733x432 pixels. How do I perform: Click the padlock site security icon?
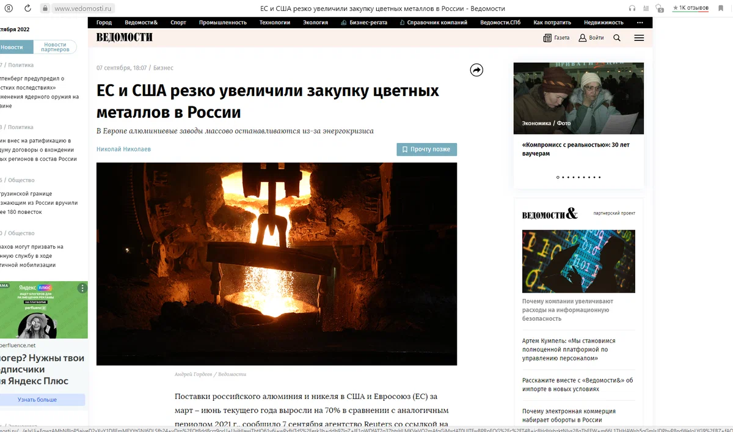point(45,9)
